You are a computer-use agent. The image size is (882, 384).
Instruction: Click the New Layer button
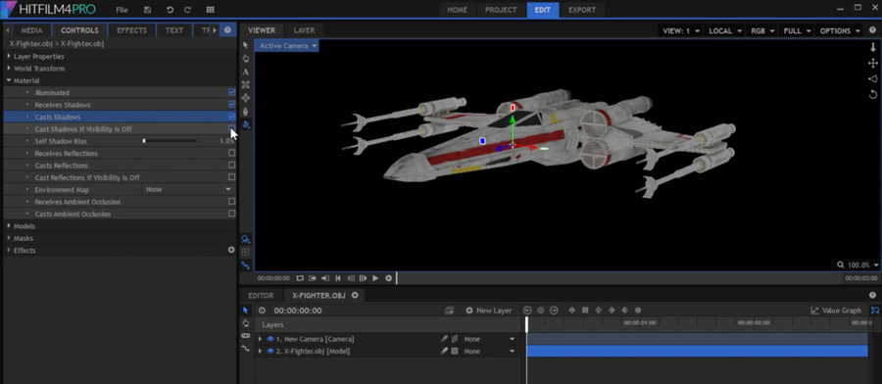489,311
